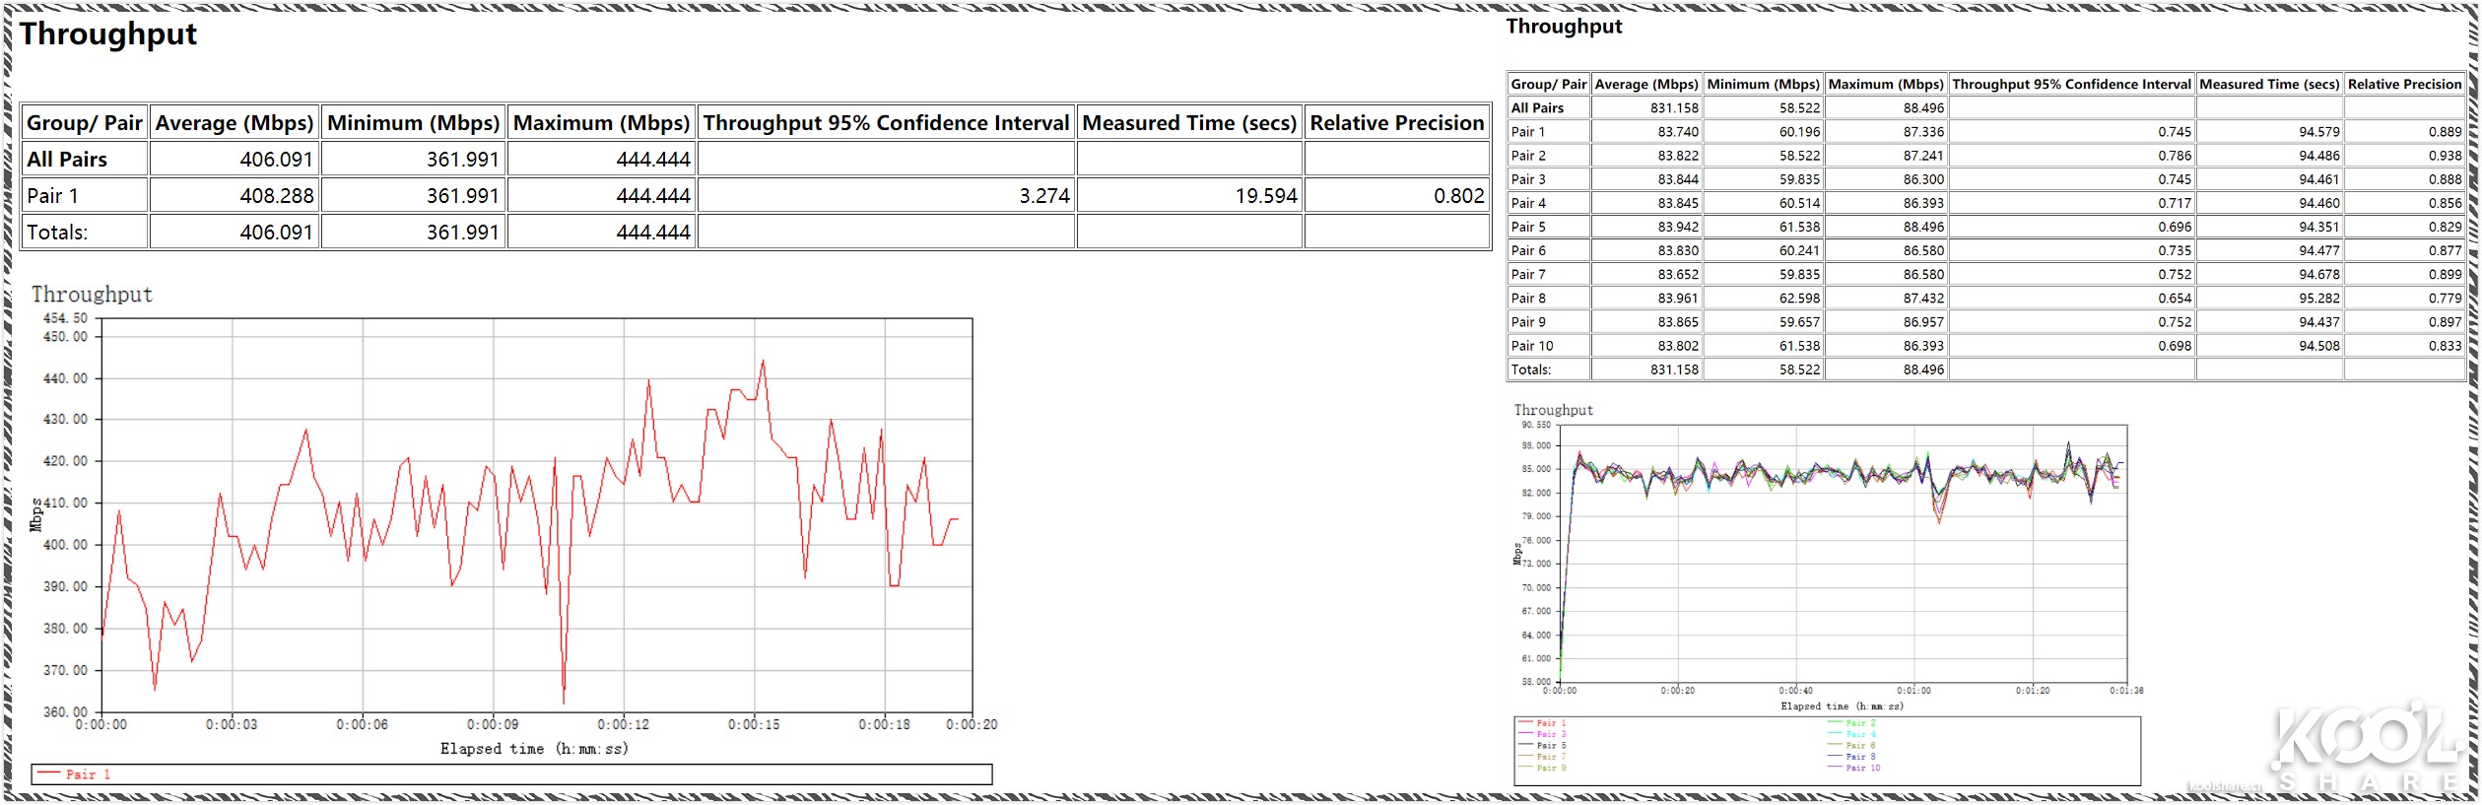This screenshot has width=2482, height=805.
Task: Select All Pairs maximum 444.444 cell
Action: [x=653, y=160]
